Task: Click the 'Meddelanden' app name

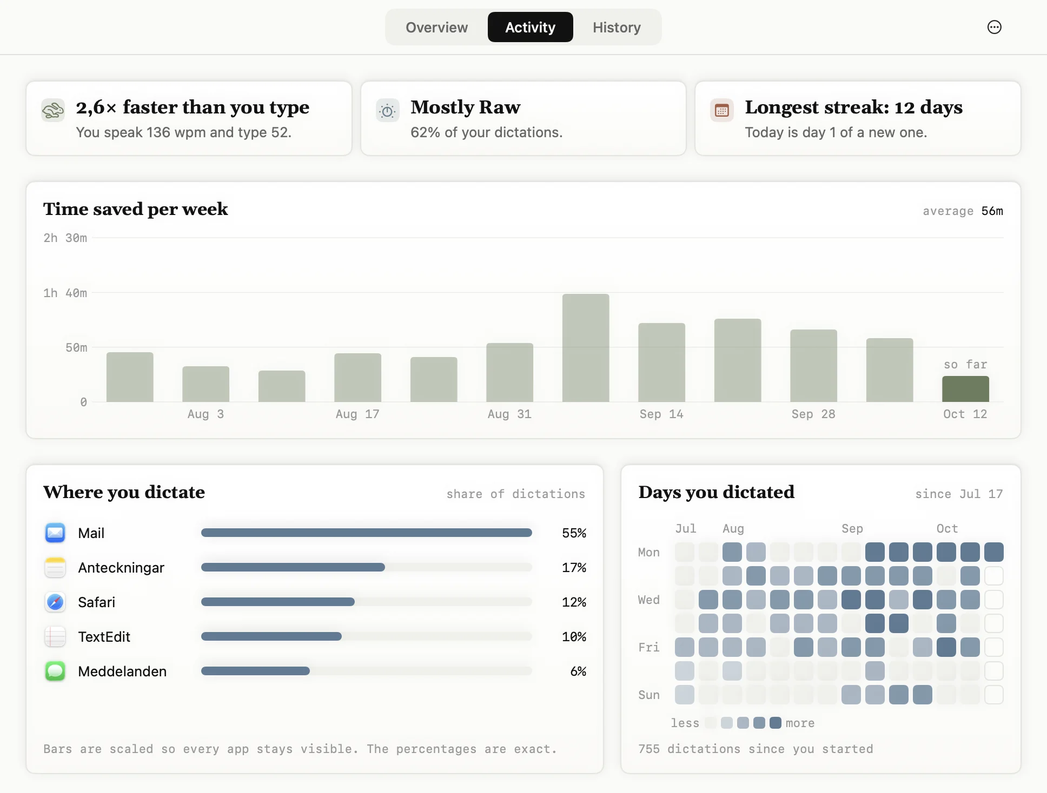Action: (122, 671)
